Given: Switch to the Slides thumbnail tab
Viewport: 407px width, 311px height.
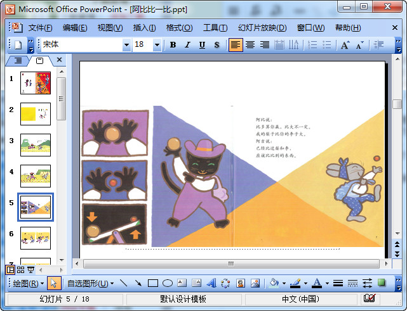Looking at the screenshot, I should tap(40, 61).
